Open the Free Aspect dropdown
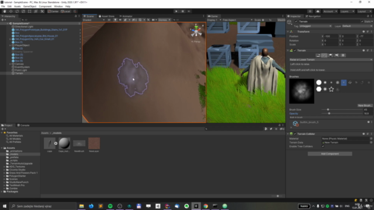This screenshot has width=374, height=210. (x=237, y=20)
